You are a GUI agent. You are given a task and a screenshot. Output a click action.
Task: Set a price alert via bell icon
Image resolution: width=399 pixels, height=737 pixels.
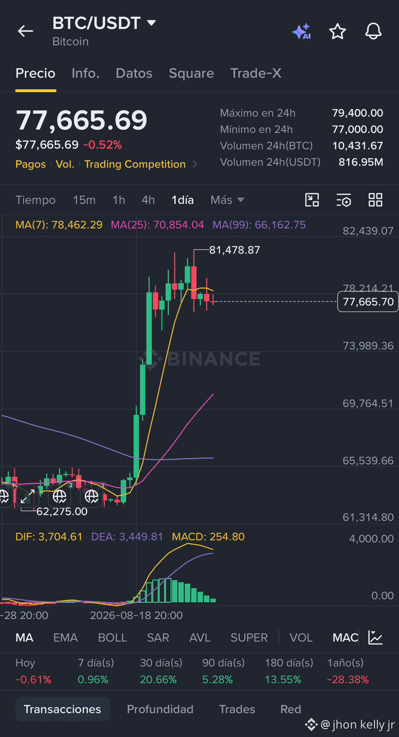point(373,32)
